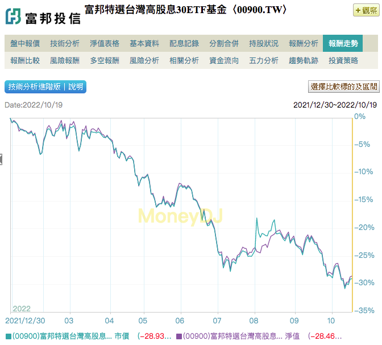The image size is (382, 345).
Task: Click the yellow vertical date marker line
Action: (x=352, y=215)
